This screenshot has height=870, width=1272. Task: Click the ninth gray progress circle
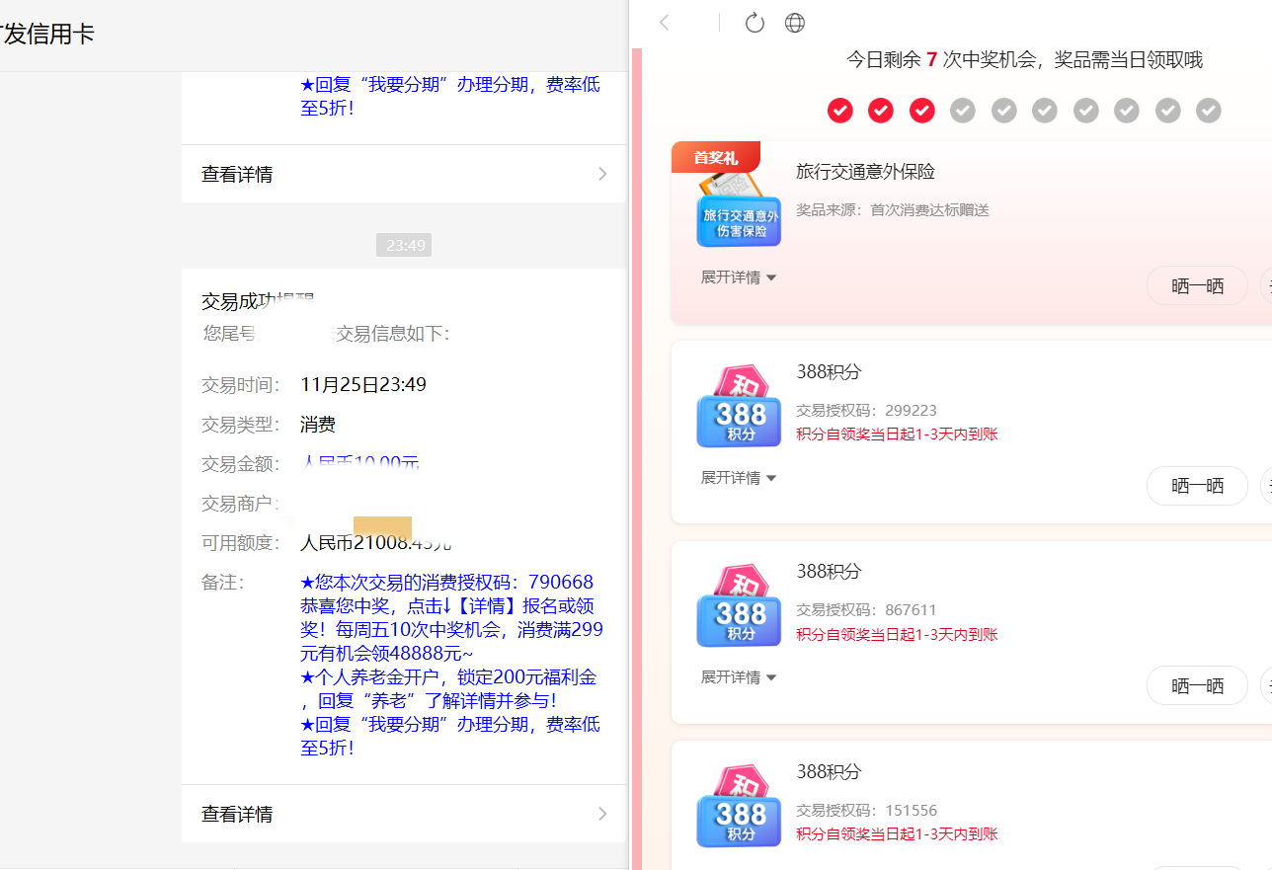coord(1168,111)
